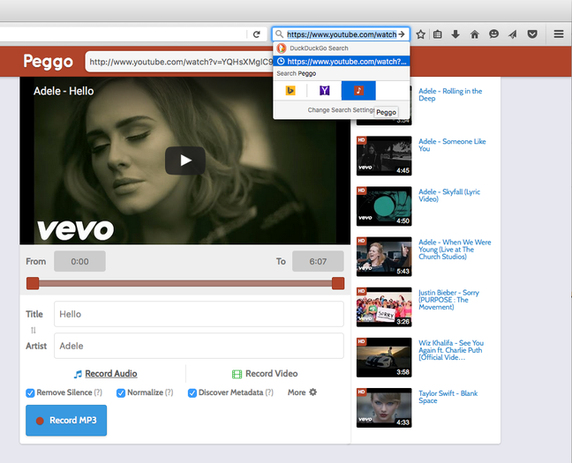Go to the home page icon
The height and width of the screenshot is (463, 572).
tap(475, 34)
